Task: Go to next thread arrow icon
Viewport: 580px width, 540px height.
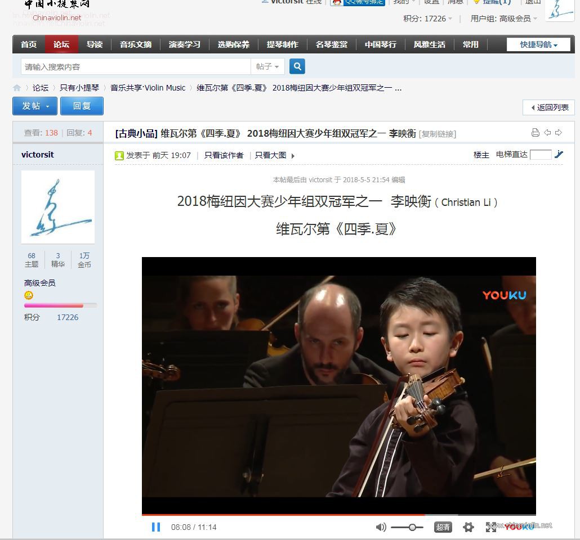Action: click(x=559, y=132)
